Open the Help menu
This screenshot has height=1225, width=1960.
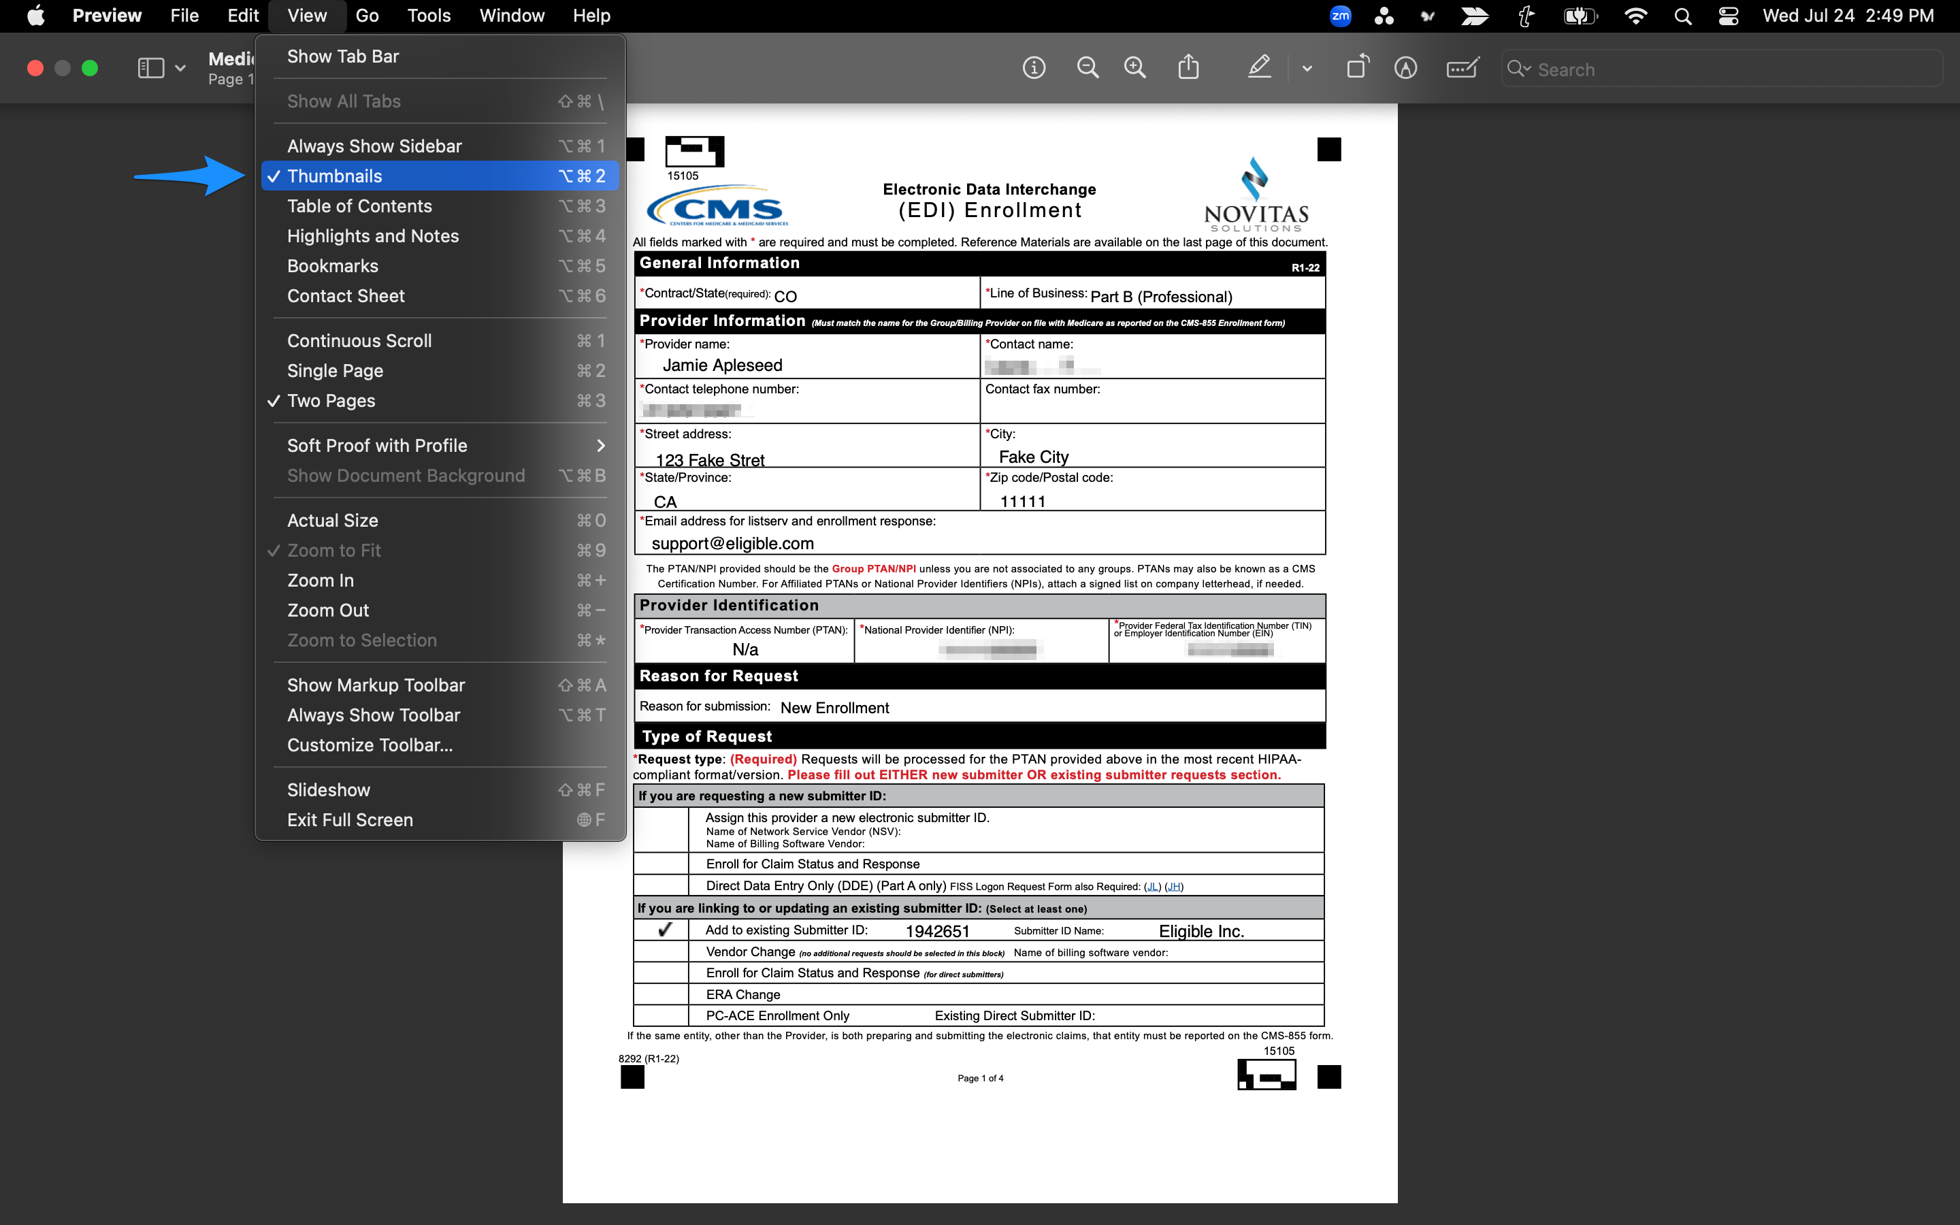pos(591,16)
